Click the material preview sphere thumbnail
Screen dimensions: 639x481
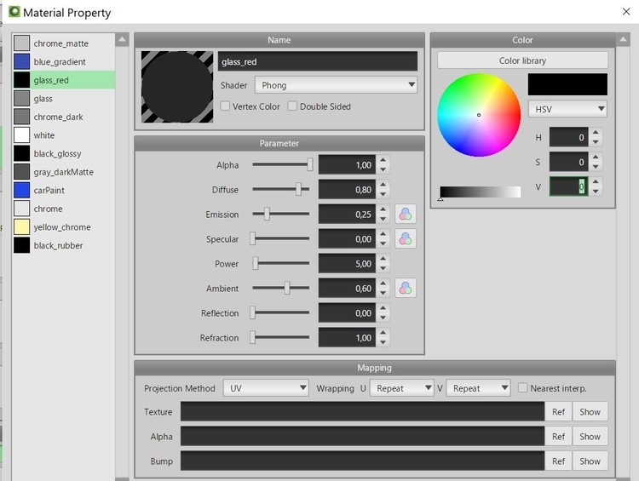click(177, 87)
